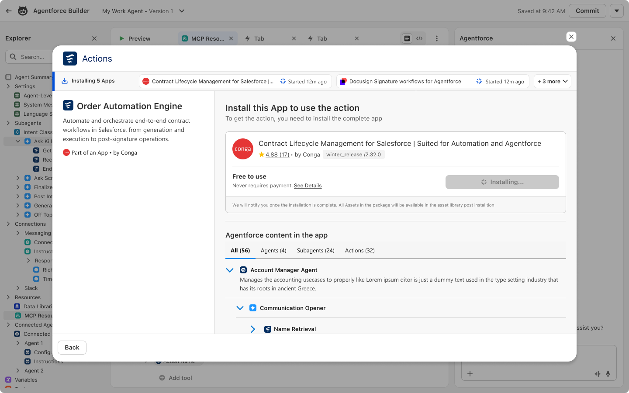Open Agent Summary in Explorer
629x393 pixels.
[x=33, y=77]
